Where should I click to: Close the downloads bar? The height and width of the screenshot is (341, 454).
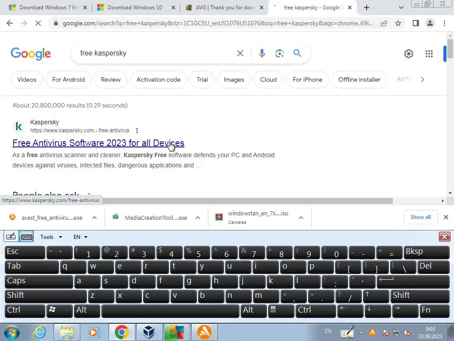(446, 217)
